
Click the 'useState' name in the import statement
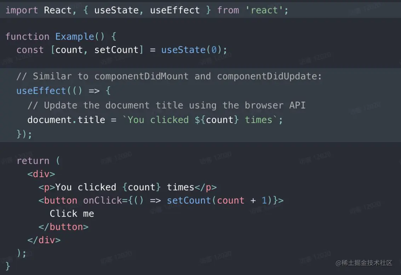coord(116,10)
